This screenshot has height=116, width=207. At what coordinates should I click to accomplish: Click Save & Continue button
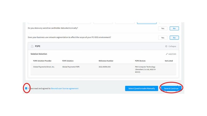click(x=171, y=89)
